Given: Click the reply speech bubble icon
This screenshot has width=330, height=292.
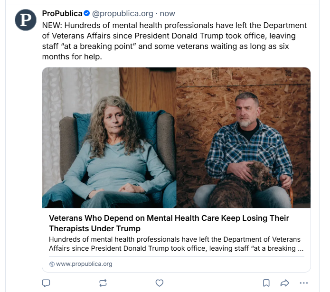Looking at the screenshot, I should (46, 283).
